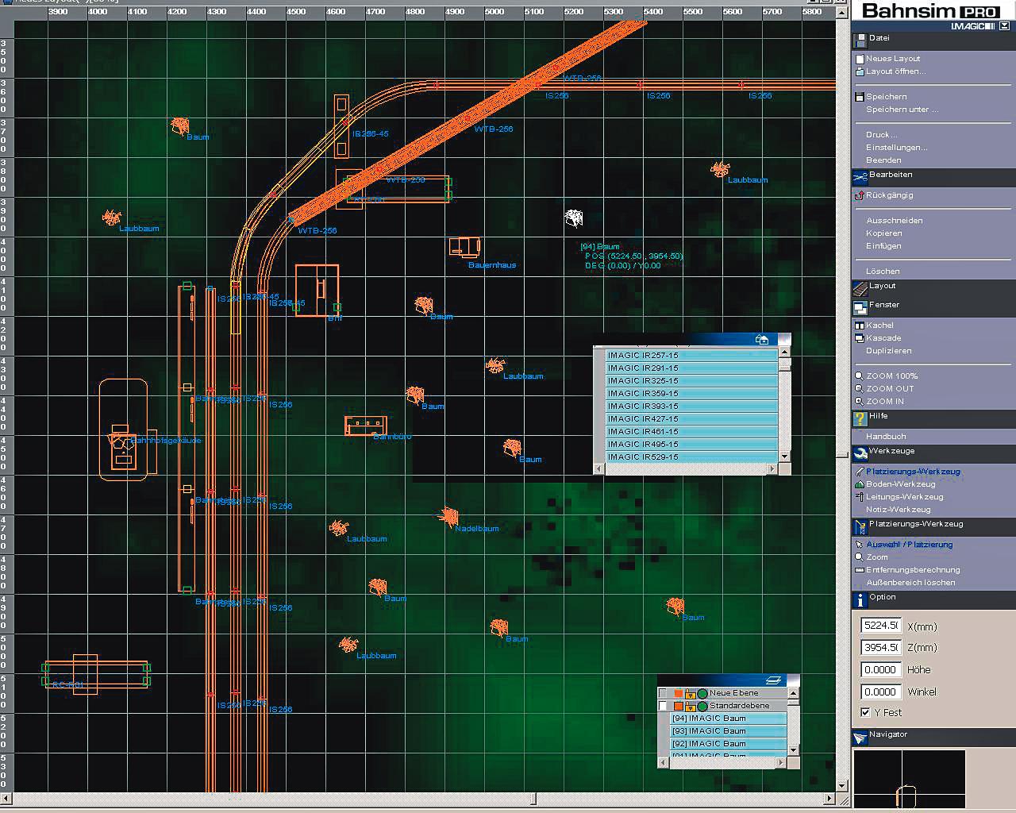1016x813 pixels.
Task: Click the Neues Layout page icon
Action: point(860,59)
